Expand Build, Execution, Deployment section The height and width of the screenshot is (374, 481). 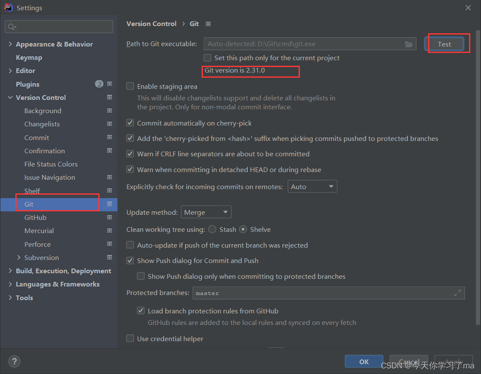tap(10, 271)
